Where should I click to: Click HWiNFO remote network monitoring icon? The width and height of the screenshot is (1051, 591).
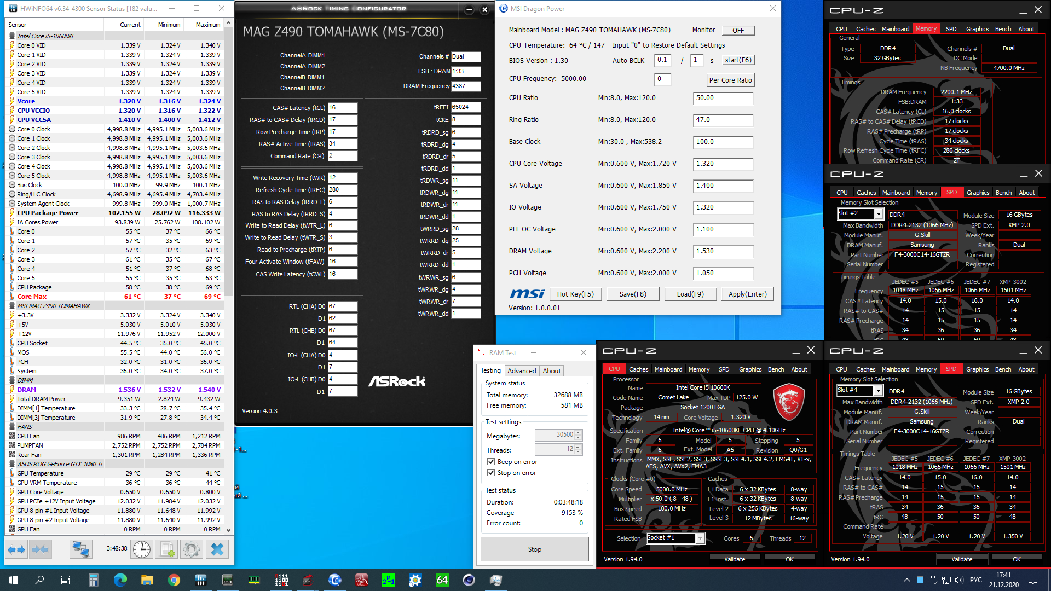(x=81, y=549)
